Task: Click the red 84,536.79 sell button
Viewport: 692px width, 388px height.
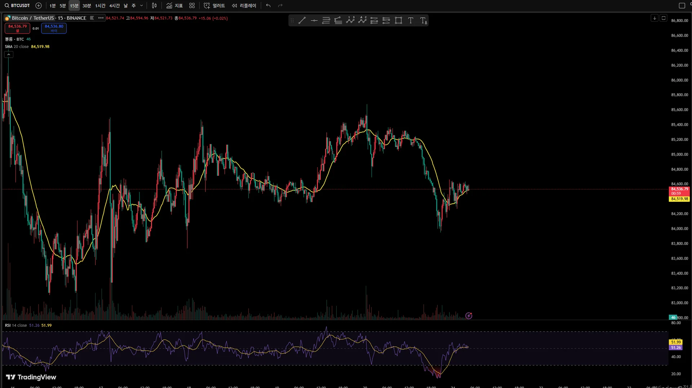Action: pos(17,28)
